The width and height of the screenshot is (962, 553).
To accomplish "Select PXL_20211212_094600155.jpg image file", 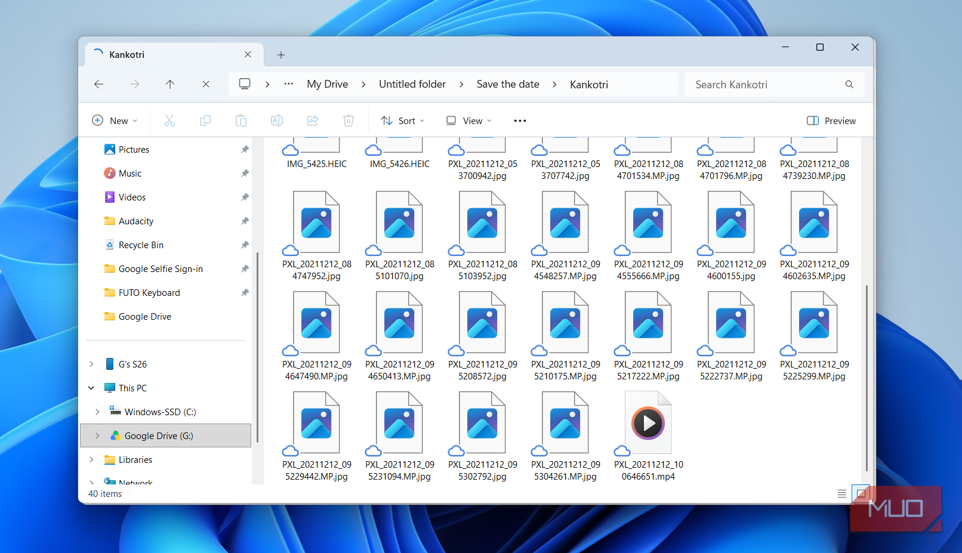I will coord(731,236).
